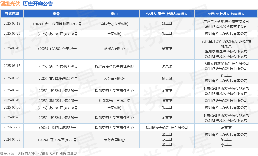This screenshot has width=258, height=156.
Task: Click plaintiff 姚某某
Action: coord(167,24)
